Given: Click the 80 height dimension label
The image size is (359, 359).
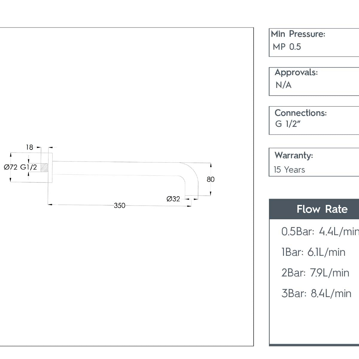Looking at the screenshot, I should [211, 179].
